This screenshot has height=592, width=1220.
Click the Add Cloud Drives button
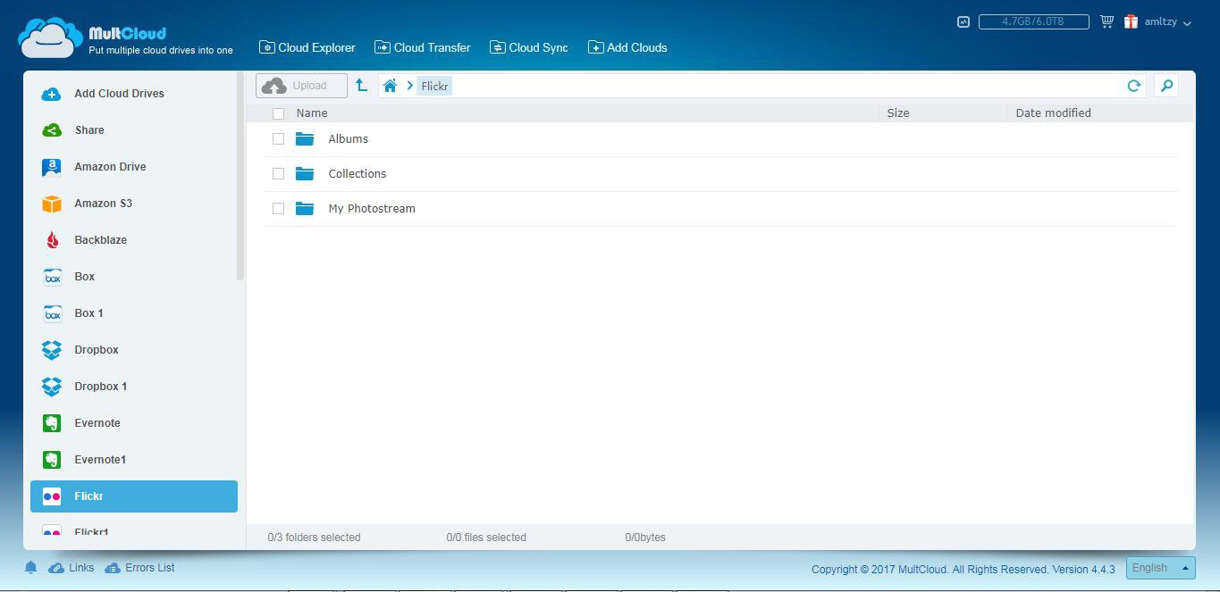tap(119, 94)
